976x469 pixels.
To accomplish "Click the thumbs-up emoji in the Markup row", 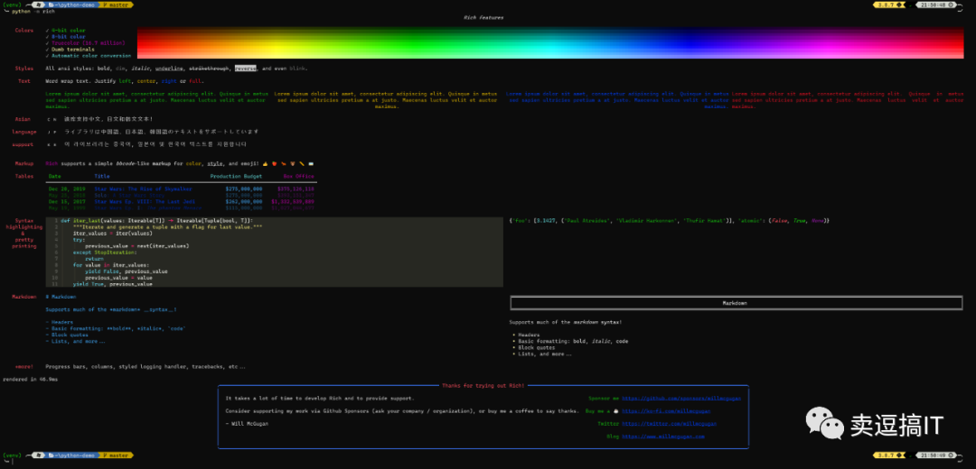I will tap(265, 164).
